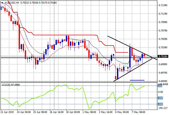This screenshot has width=169, height=115.
Task: Select the CCI -100 level label
Action: coord(160,98)
